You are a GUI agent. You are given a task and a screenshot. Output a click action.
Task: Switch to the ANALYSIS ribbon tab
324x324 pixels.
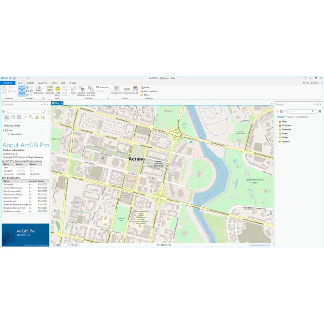[x=43, y=83]
